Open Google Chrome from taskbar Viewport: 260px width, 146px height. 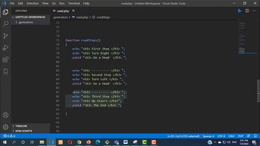pyautogui.click(x=79, y=142)
